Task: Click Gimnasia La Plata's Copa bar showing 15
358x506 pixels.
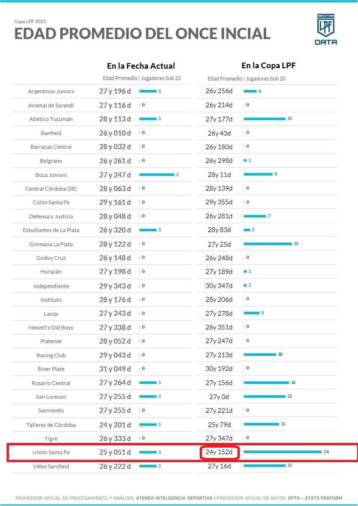Action: pyautogui.click(x=268, y=244)
